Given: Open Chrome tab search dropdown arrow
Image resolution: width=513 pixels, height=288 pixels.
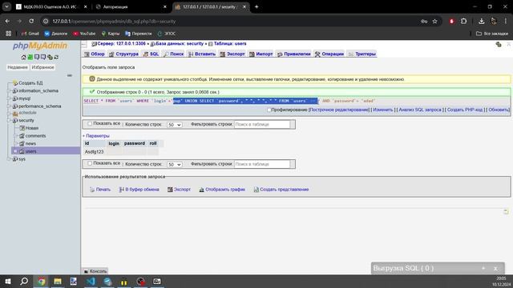Looking at the screenshot, I should click(6, 6).
